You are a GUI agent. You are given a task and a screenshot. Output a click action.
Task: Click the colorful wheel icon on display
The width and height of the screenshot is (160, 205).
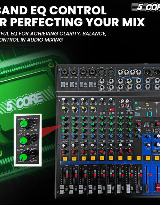138,108
